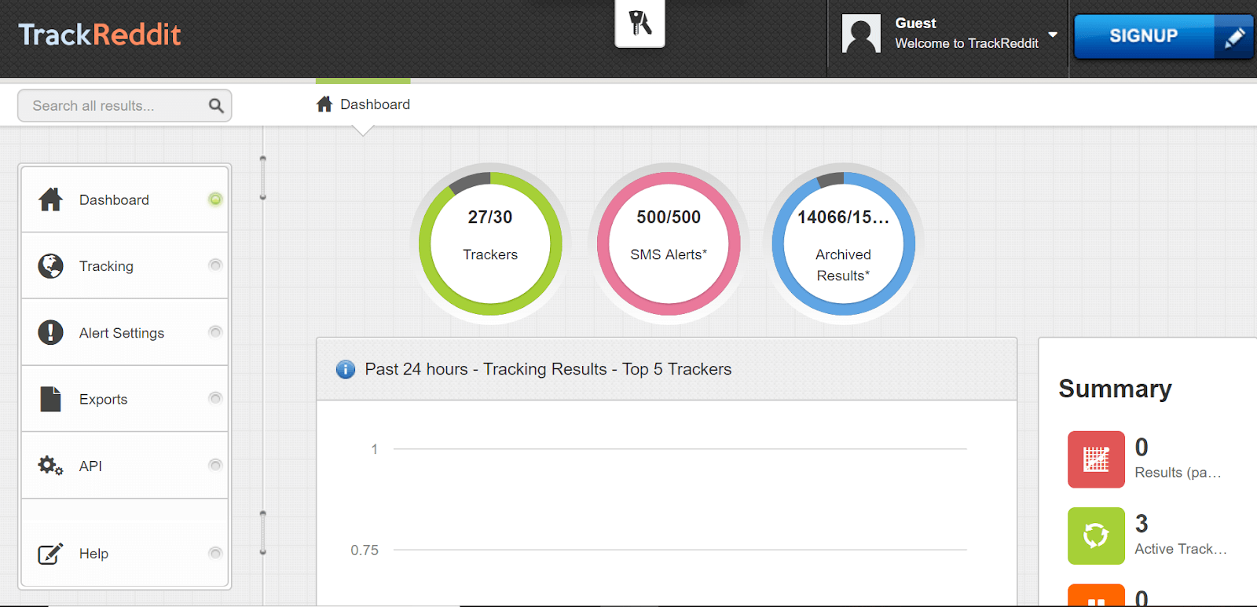Click the Summary heading

point(1115,389)
